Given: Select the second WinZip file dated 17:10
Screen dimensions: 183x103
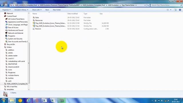Looking at the screenshot, I should pos(50,26).
